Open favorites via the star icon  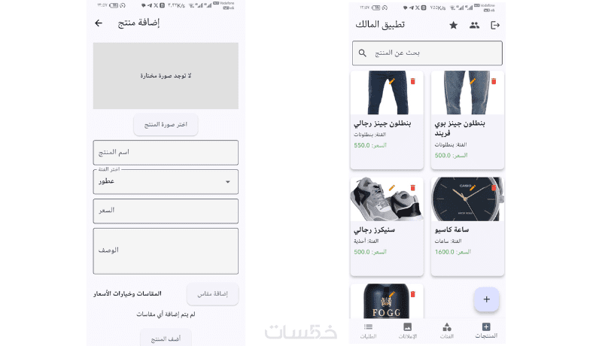pyautogui.click(x=454, y=26)
